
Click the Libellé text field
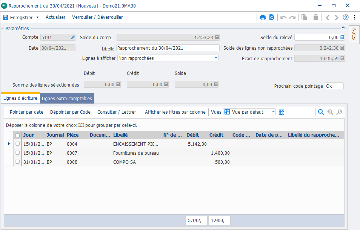tap(168, 48)
